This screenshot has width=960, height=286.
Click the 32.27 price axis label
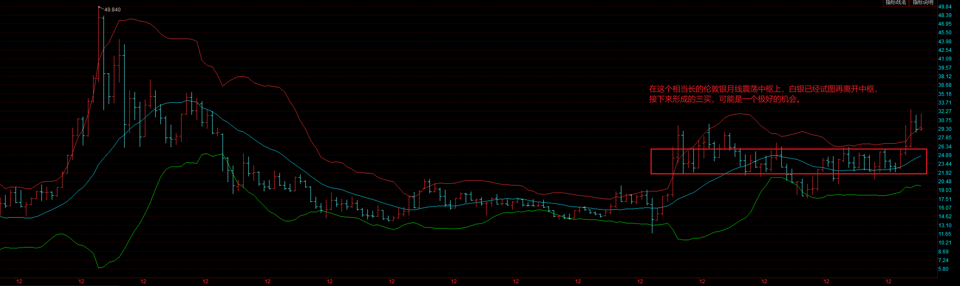point(945,111)
